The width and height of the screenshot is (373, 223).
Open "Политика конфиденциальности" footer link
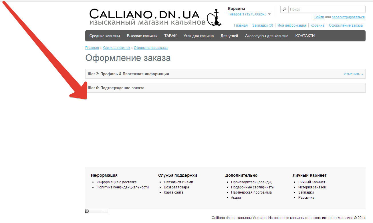tap(123, 187)
